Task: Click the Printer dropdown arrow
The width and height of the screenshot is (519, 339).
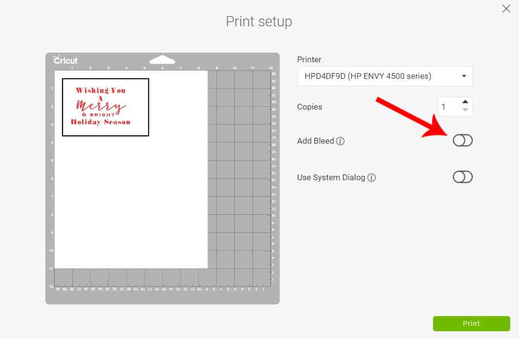Action: [x=463, y=76]
